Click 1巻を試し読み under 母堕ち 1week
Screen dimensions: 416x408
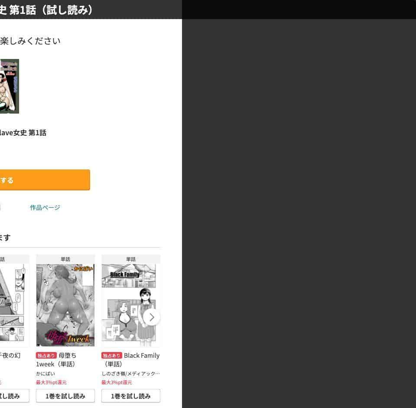[65, 396]
